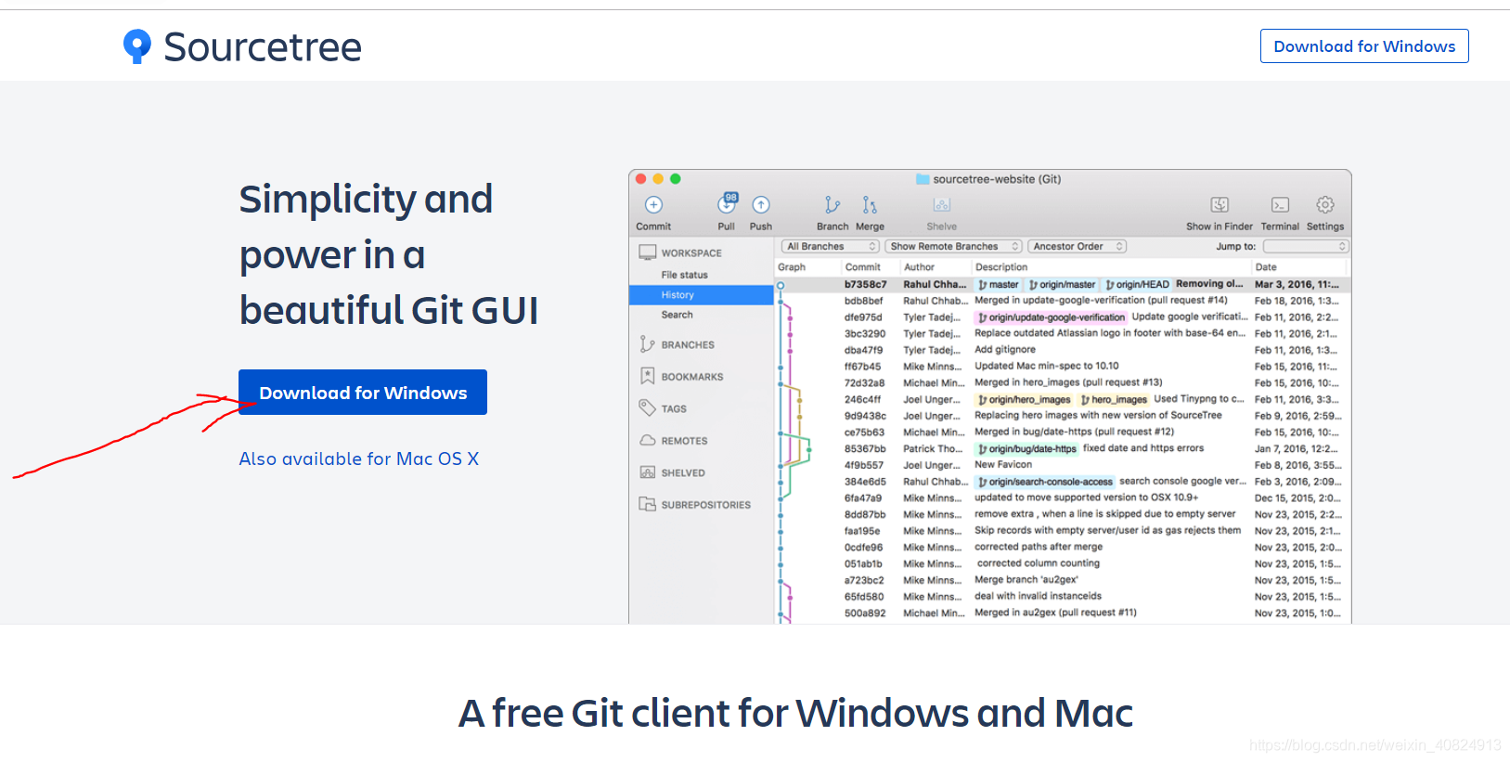Select History in the sidebar

tap(701, 295)
